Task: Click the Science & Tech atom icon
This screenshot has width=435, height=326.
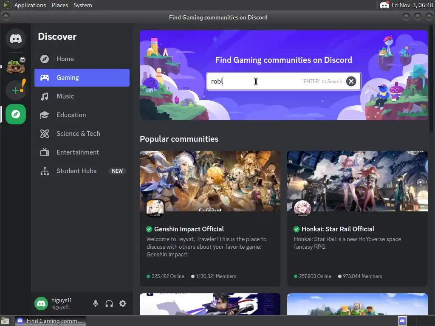Action: pos(44,134)
